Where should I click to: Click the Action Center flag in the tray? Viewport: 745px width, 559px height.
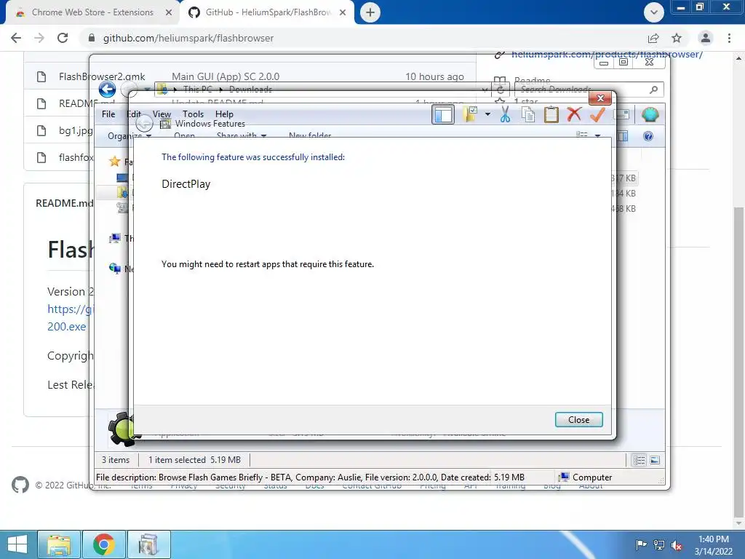[641, 545]
